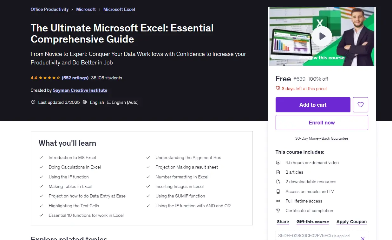Play the course preview video
This screenshot has width=392, height=240.
pos(322,36)
